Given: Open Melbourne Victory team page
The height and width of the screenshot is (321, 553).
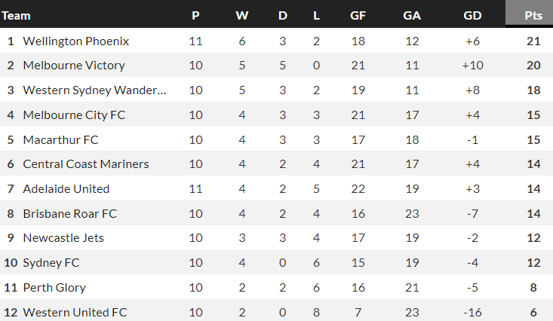Looking at the screenshot, I should (x=74, y=66).
